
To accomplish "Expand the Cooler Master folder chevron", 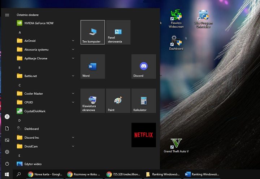I will (x=73, y=93).
